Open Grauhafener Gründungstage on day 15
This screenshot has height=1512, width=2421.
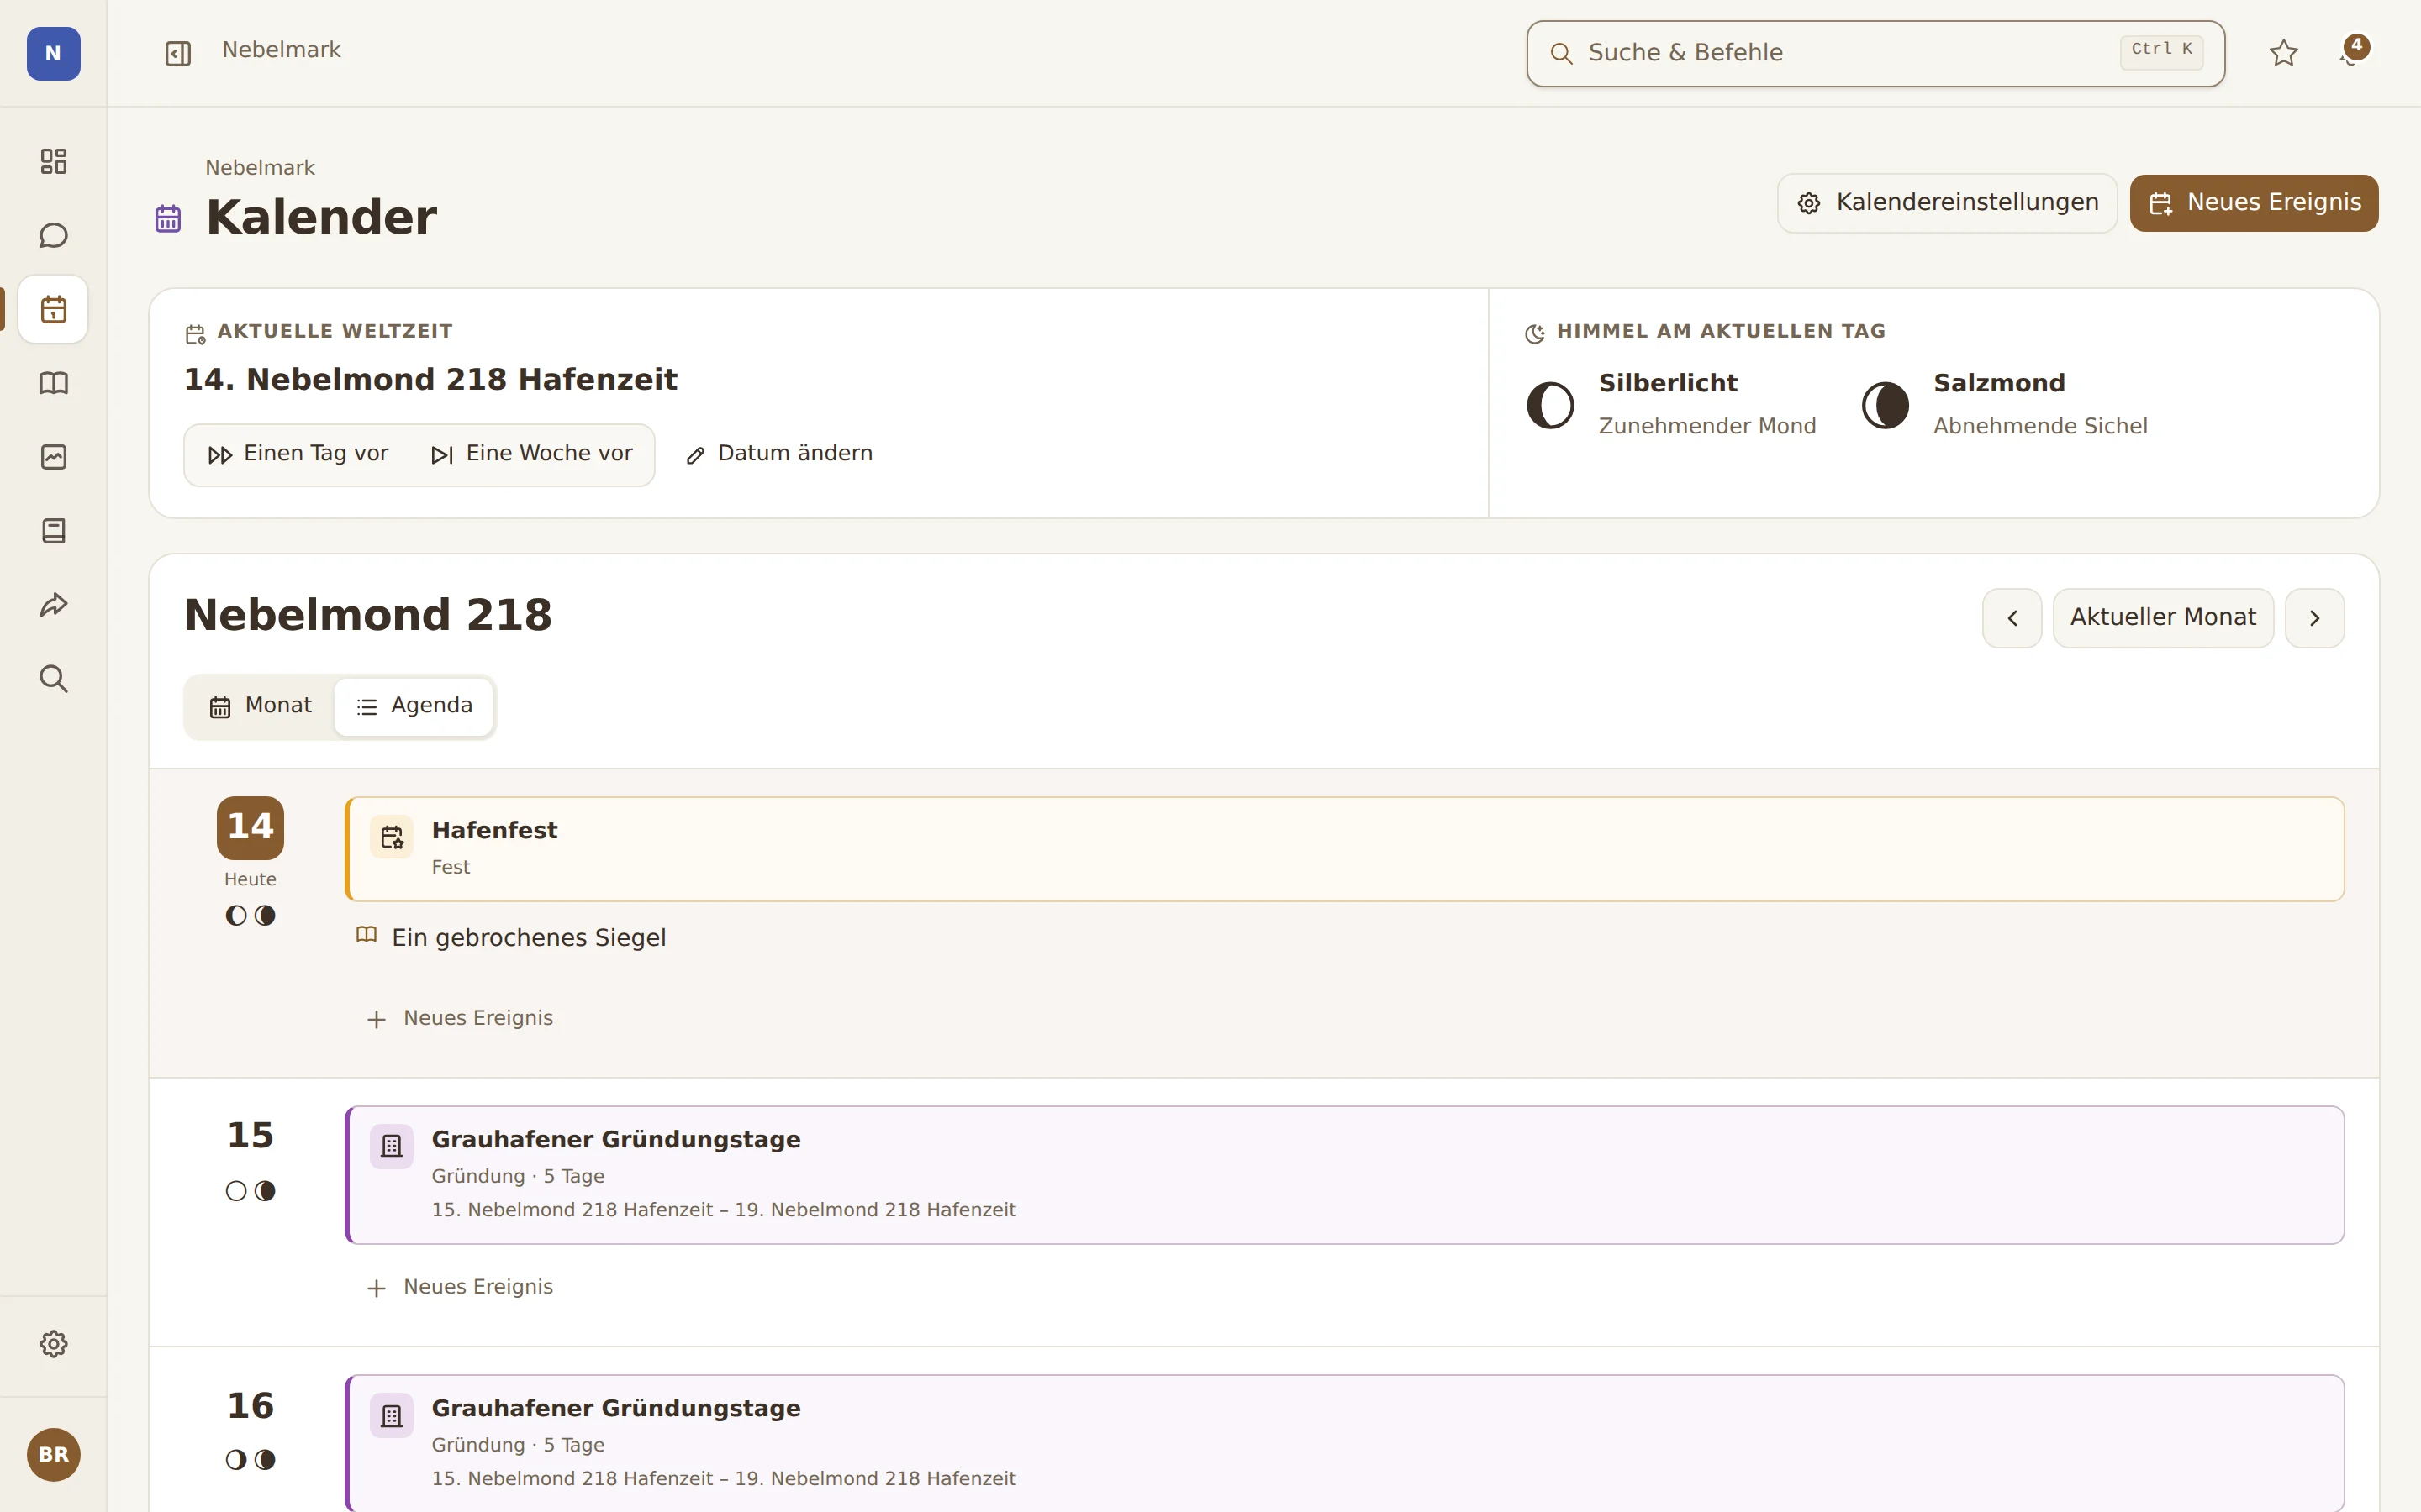(1344, 1175)
